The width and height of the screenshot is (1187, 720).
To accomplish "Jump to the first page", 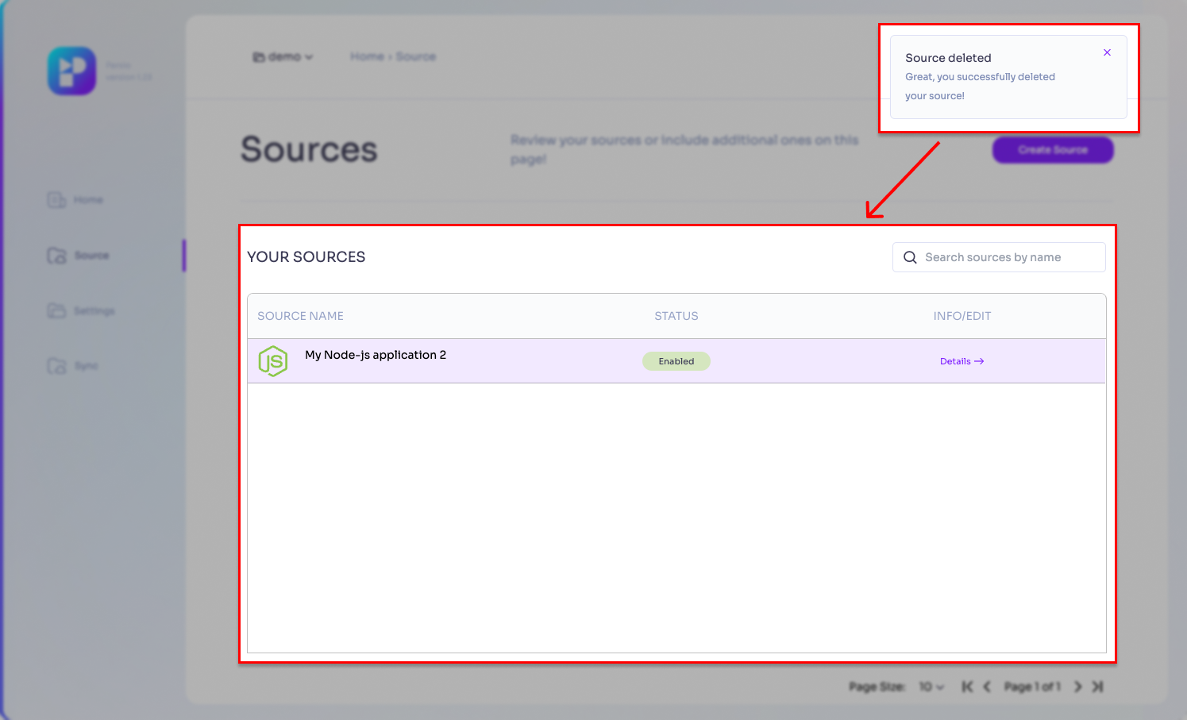I will click(x=967, y=687).
